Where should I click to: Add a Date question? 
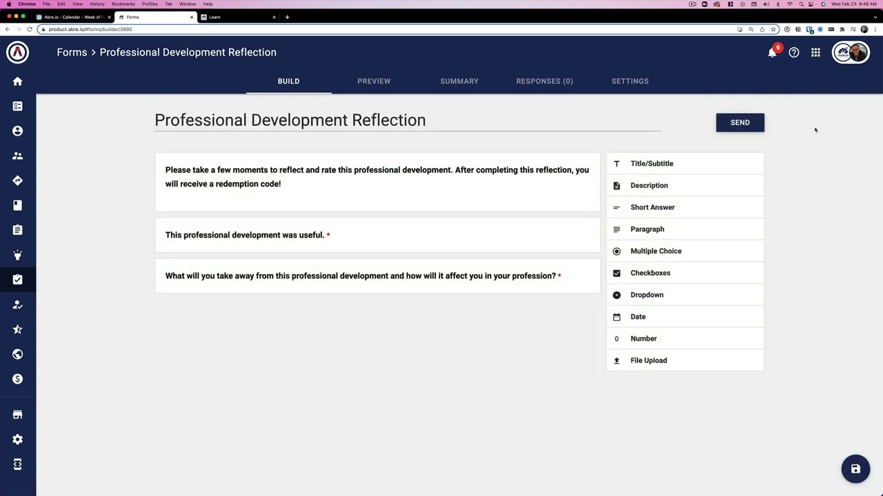(685, 317)
